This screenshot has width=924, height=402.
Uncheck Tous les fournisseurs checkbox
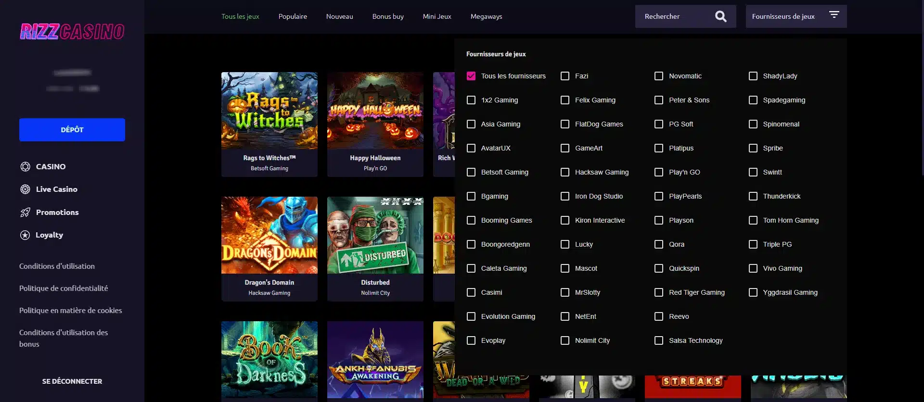[x=471, y=76]
